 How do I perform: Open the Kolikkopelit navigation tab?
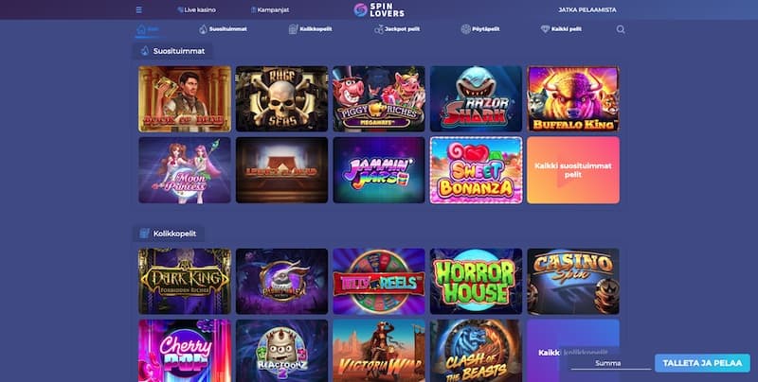tap(311, 29)
